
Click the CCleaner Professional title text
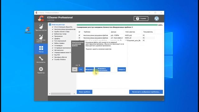(x=60, y=17)
